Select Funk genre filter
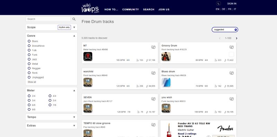The width and height of the screenshot is (277, 137). coord(29,55)
